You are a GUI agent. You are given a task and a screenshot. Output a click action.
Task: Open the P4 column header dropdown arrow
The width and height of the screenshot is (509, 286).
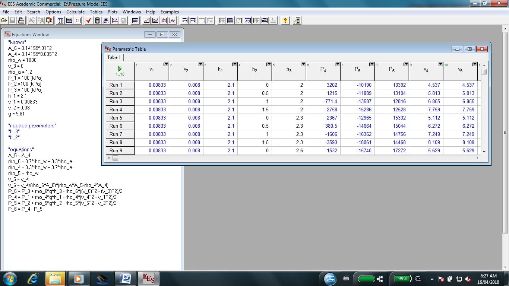(338, 65)
